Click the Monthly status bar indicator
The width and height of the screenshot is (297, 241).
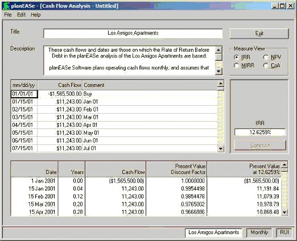click(x=259, y=232)
